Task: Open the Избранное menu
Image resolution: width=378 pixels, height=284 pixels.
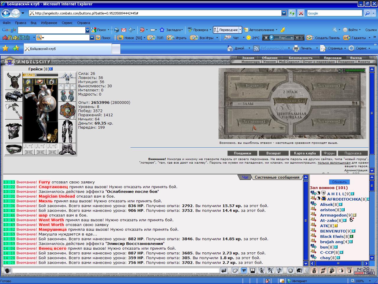Action: (x=49, y=23)
